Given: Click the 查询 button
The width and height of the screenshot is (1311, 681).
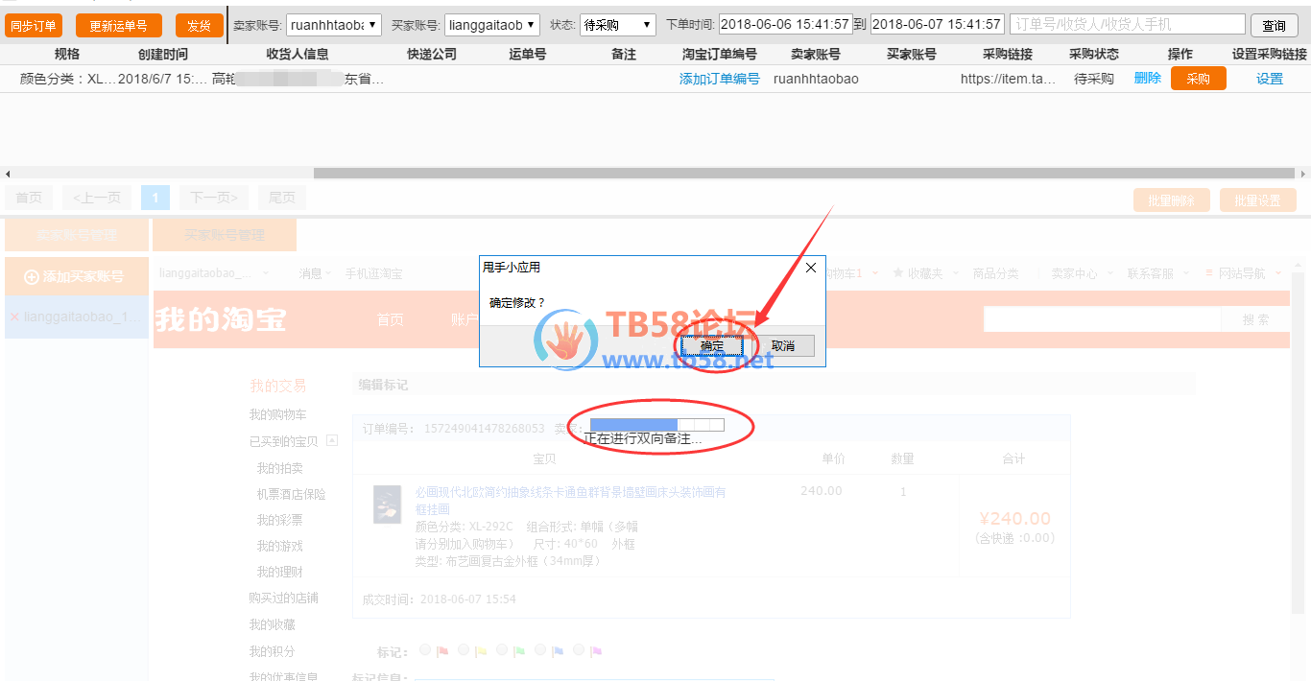Looking at the screenshot, I should (1275, 26).
